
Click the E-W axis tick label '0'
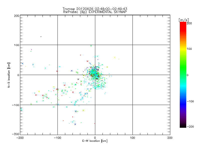tap(95, 138)
